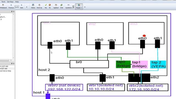Answer Yes with the green check
Viewport: 176px width, 99px height.
tap(46, 6)
